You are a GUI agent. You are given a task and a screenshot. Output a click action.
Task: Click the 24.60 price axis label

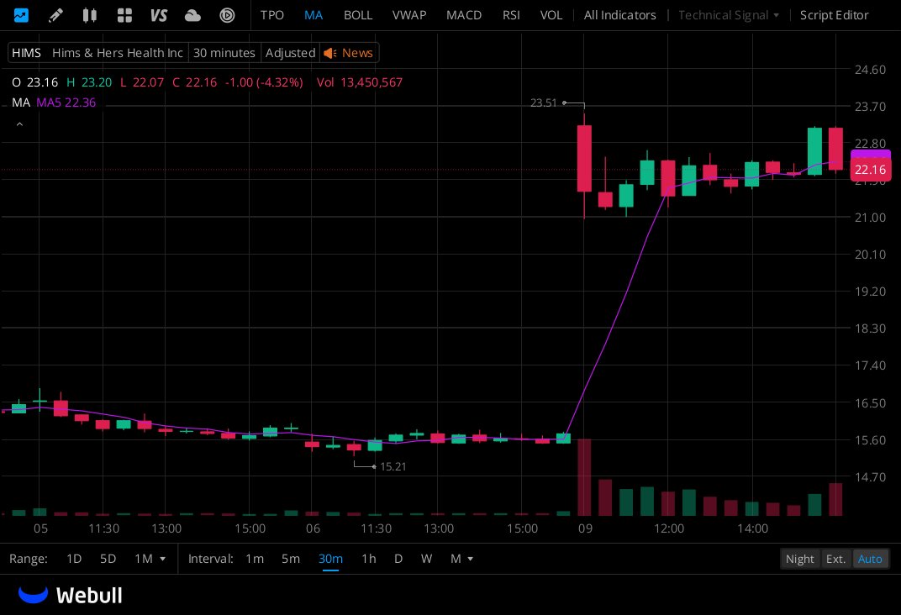click(x=870, y=70)
